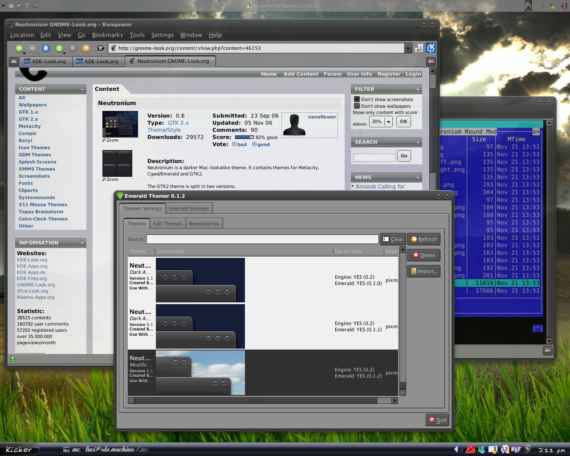Delete the selected Emerald theme
Viewport: 570px width, 456px height.
pos(423,255)
